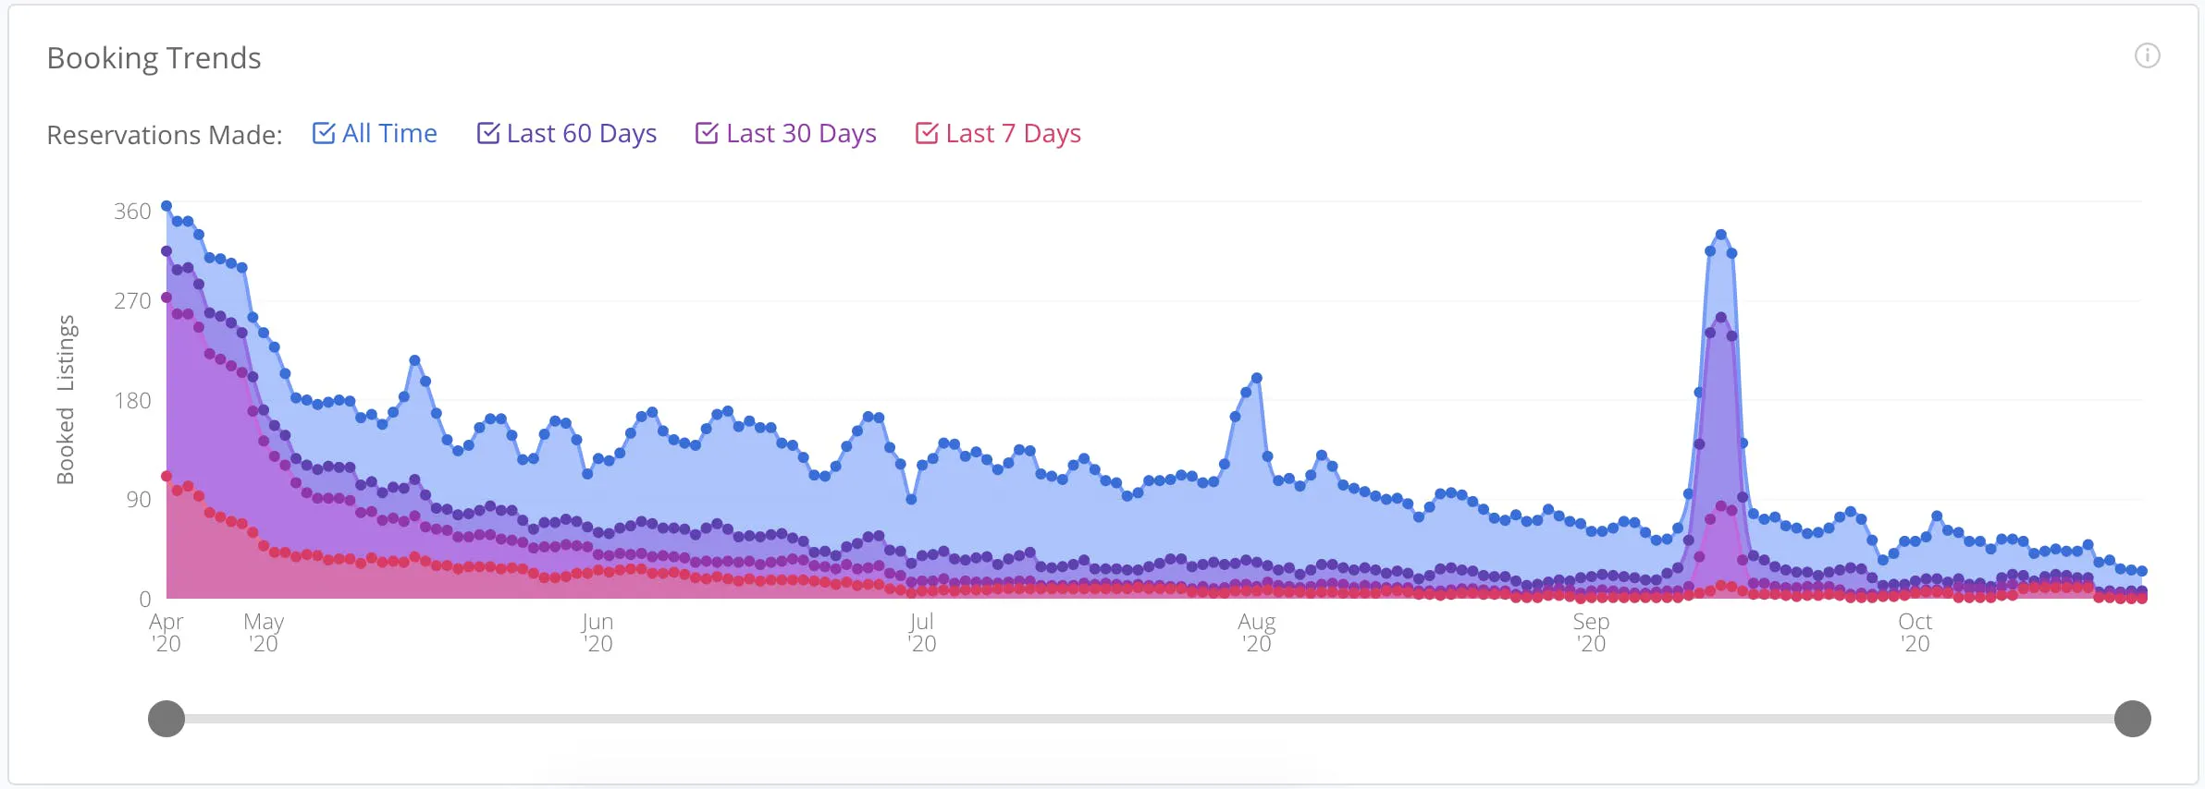Click the Sep '20 axis label
2205x789 pixels.
pyautogui.click(x=1591, y=633)
